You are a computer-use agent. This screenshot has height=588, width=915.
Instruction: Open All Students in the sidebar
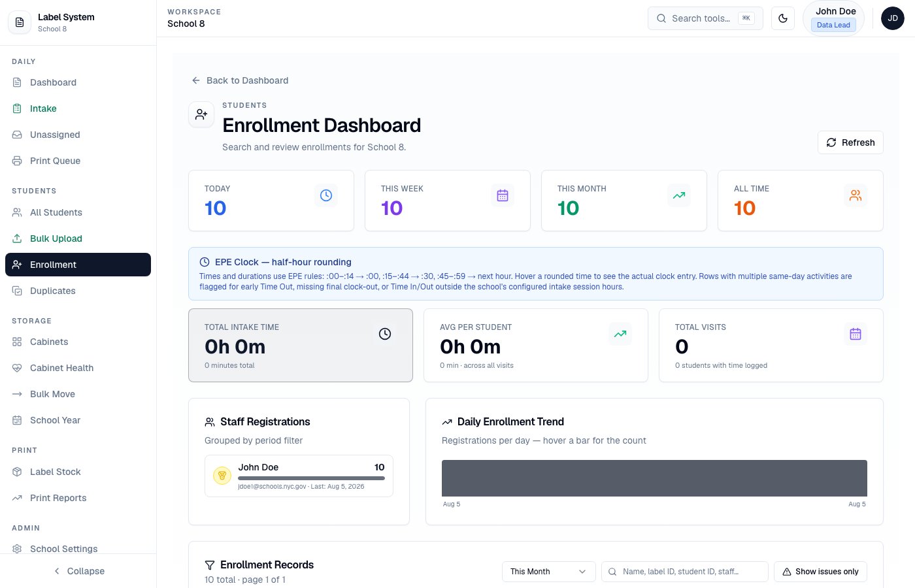pyautogui.click(x=78, y=212)
